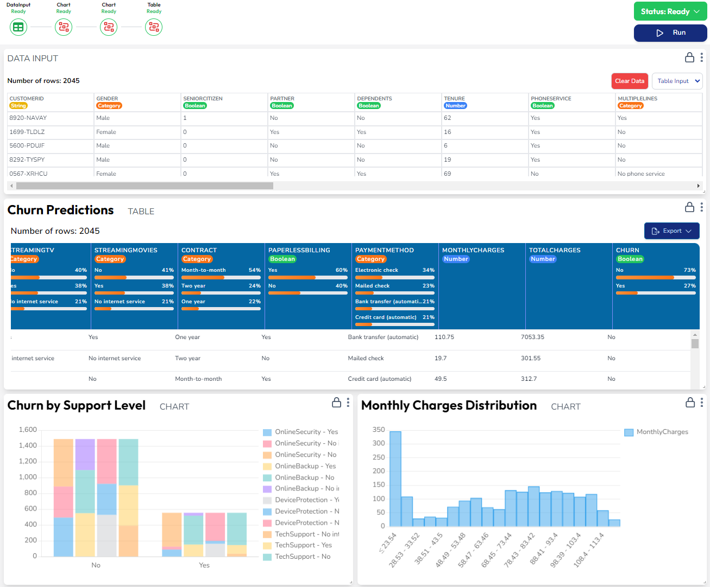Open the Table Input dropdown
This screenshot has height=587, width=710.
point(677,81)
